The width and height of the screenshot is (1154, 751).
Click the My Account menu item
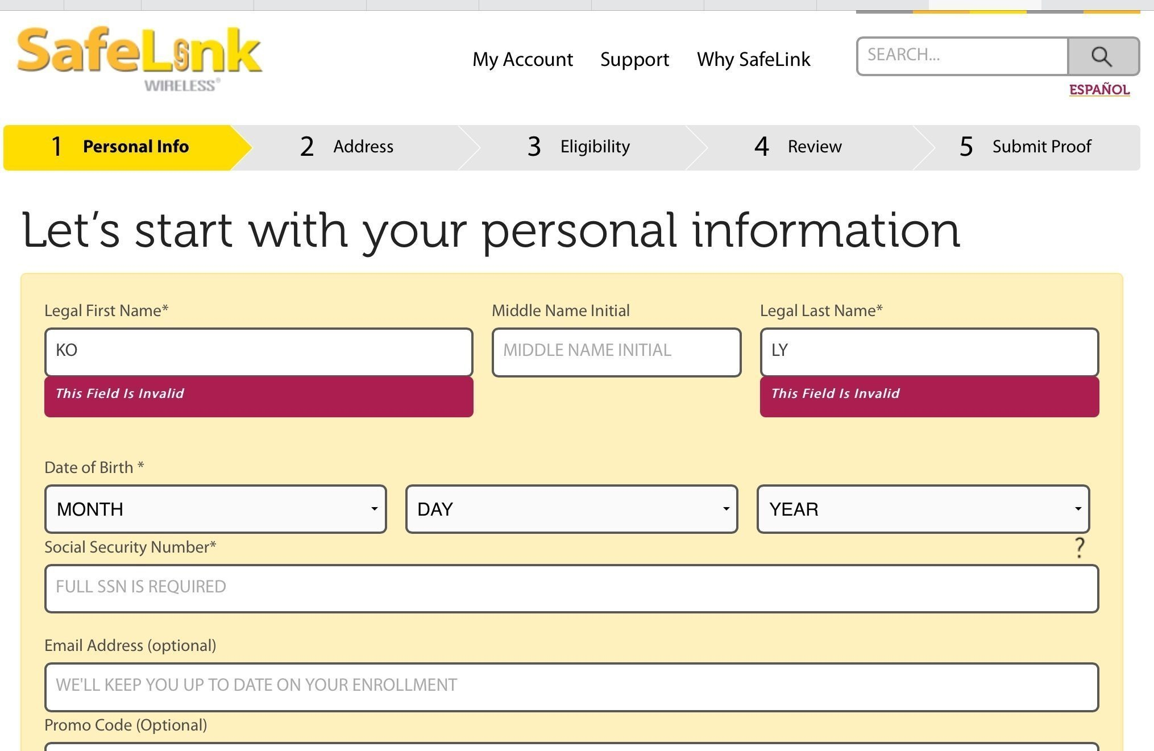(521, 58)
